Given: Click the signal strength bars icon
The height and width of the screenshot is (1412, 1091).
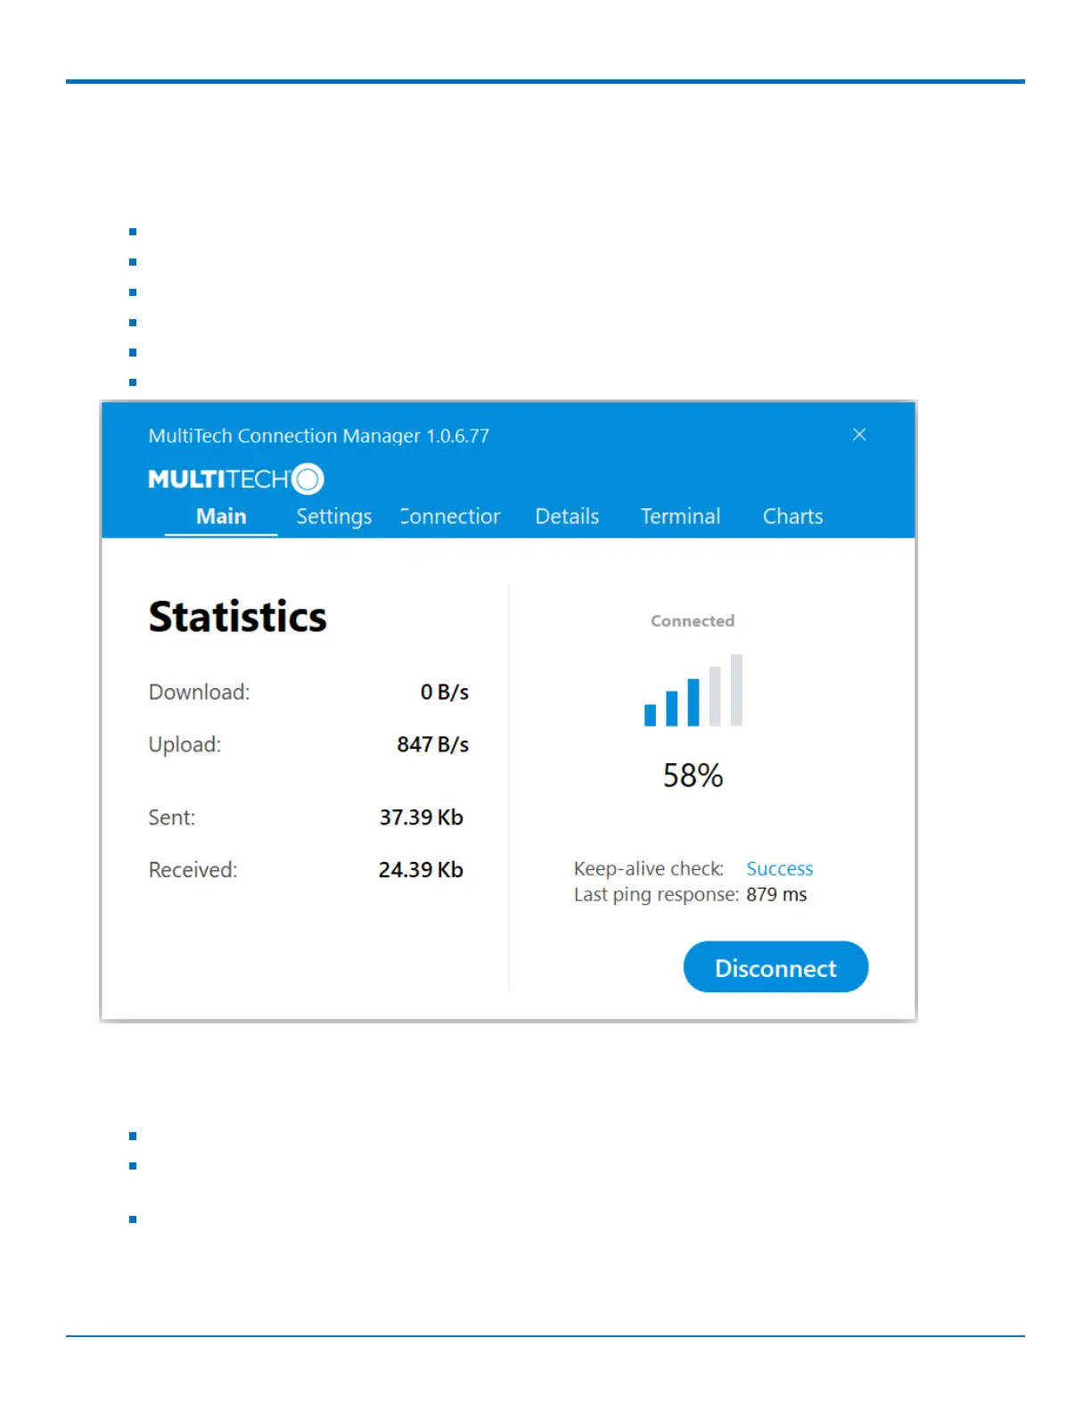Looking at the screenshot, I should point(693,691).
